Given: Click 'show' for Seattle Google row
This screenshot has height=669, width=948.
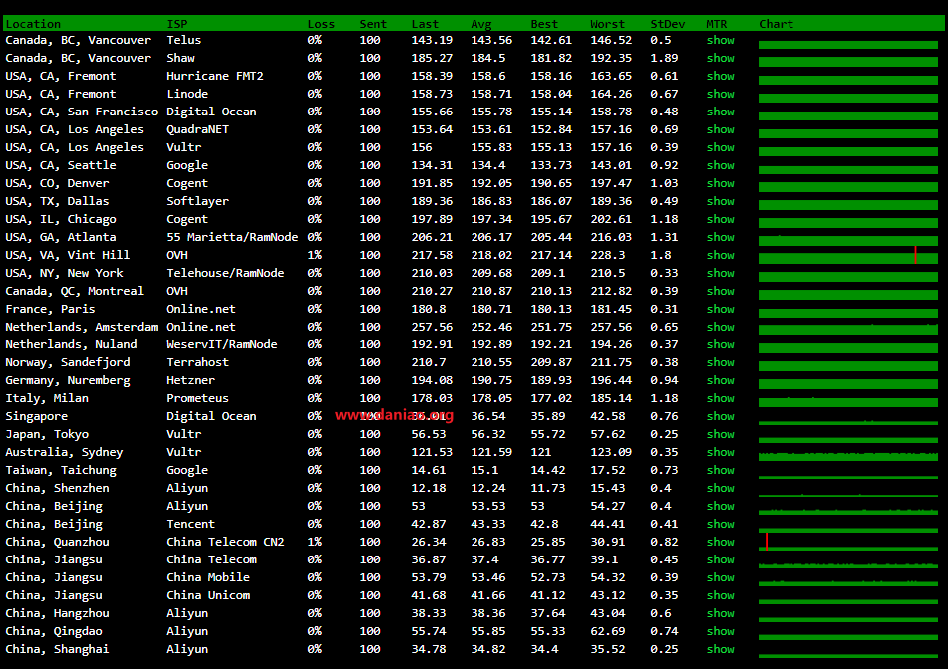Looking at the screenshot, I should pos(720,165).
